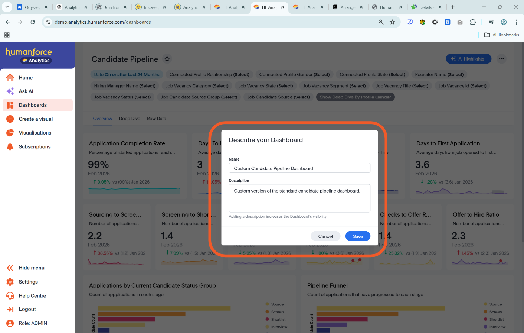Click the Home icon in sidebar
Image resolution: width=524 pixels, height=333 pixels.
coord(10,77)
